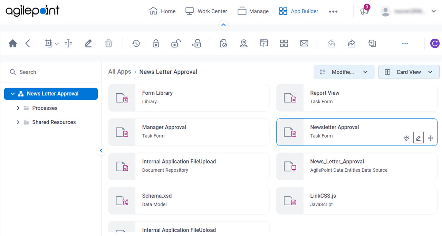Screen dimensions: 442x236
Task: Go to the Home tab
Action: (x=162, y=11)
